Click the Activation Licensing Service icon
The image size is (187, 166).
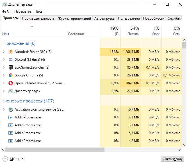click(x=11, y=109)
